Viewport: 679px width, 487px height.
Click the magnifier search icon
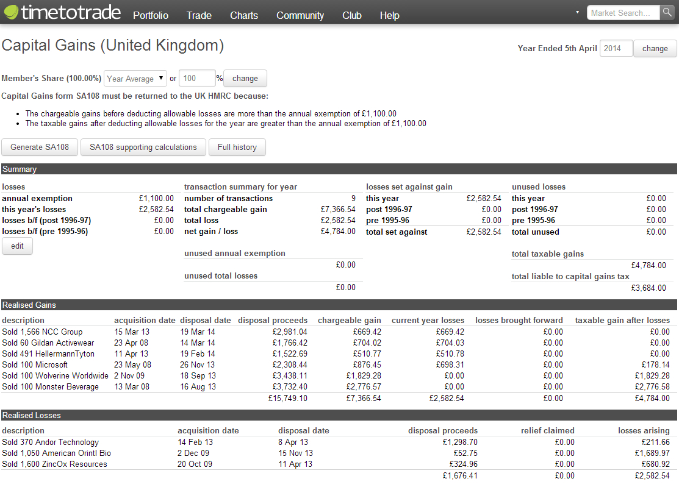667,13
